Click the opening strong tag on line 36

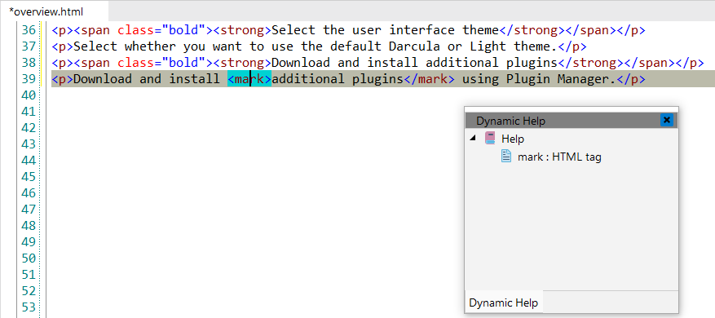pos(242,30)
